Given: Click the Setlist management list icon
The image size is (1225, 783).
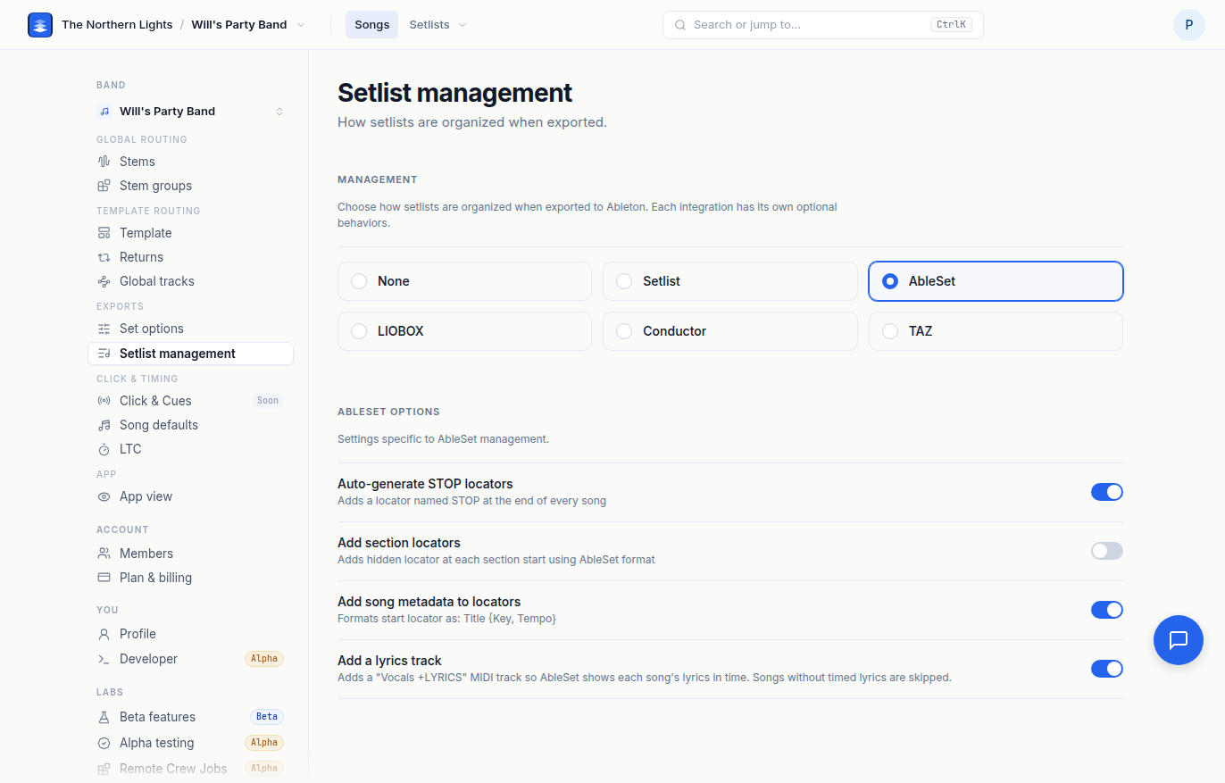Looking at the screenshot, I should tap(104, 354).
